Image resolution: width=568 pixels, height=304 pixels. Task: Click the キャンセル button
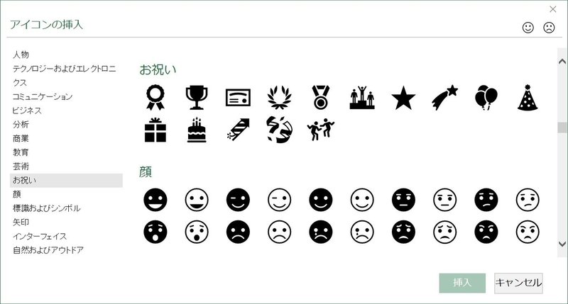(x=518, y=283)
